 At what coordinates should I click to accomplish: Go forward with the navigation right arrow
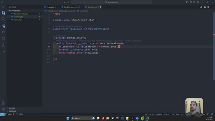pos(68,2)
